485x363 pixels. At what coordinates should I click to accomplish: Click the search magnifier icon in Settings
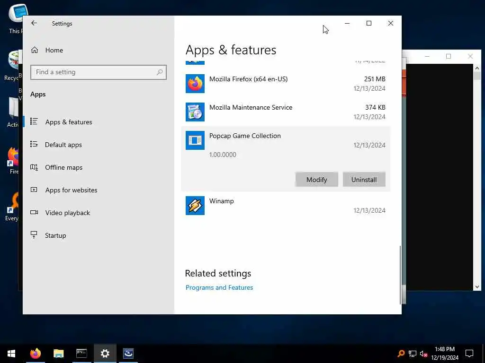[x=160, y=72]
